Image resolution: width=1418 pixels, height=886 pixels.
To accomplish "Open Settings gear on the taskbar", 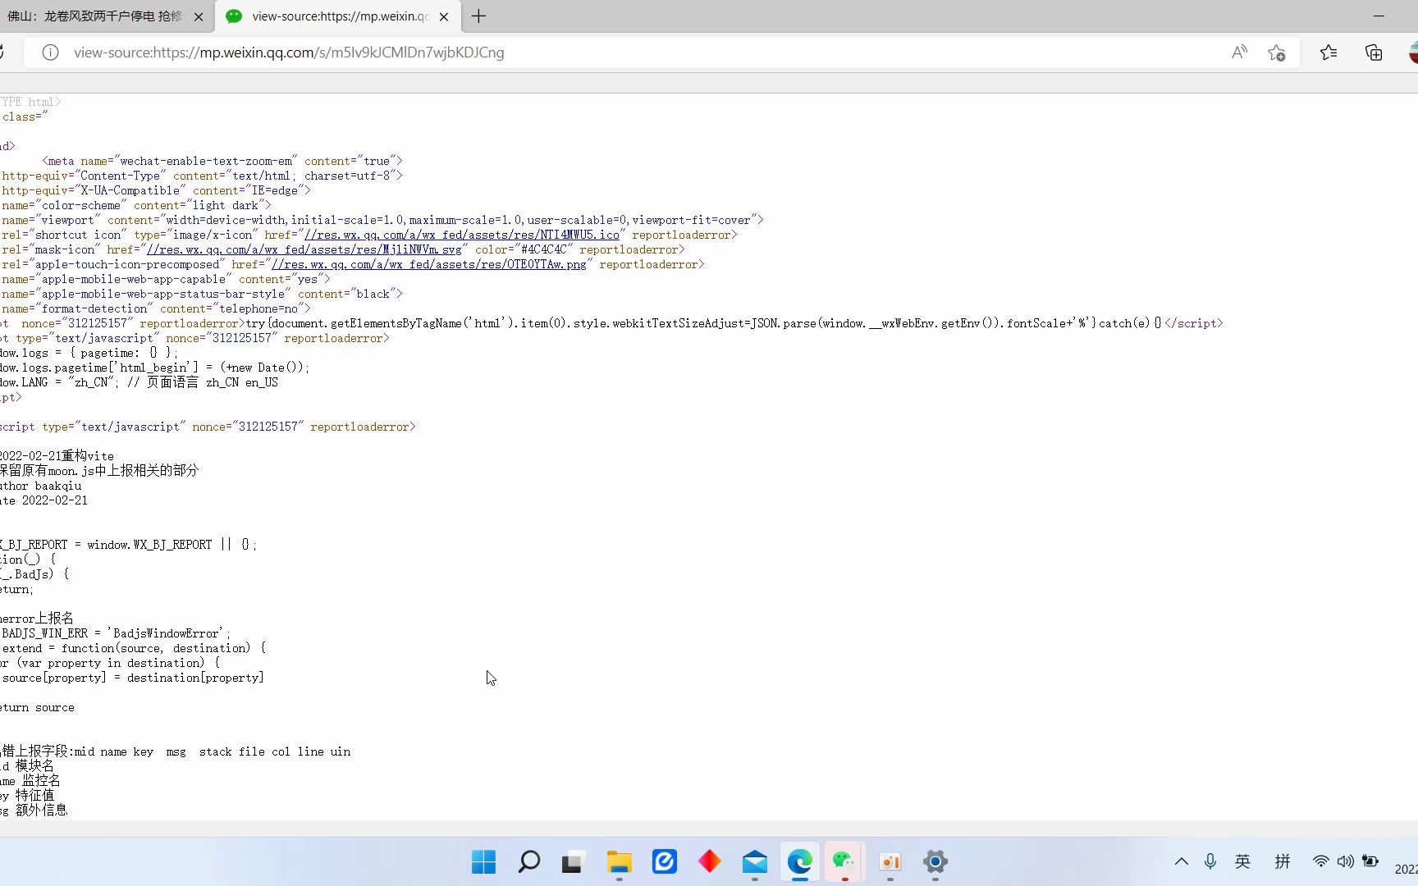I will click(935, 862).
